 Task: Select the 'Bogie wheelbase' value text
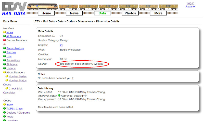pyautogui.click(x=70, y=50)
